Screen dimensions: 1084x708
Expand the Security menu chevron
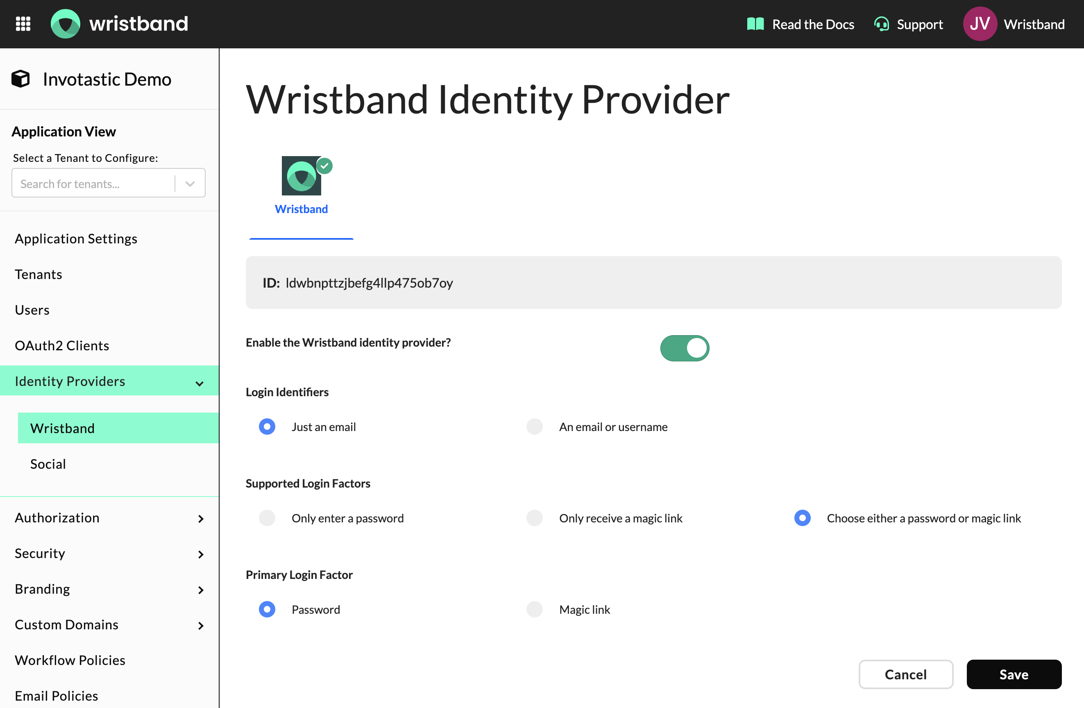coord(200,554)
